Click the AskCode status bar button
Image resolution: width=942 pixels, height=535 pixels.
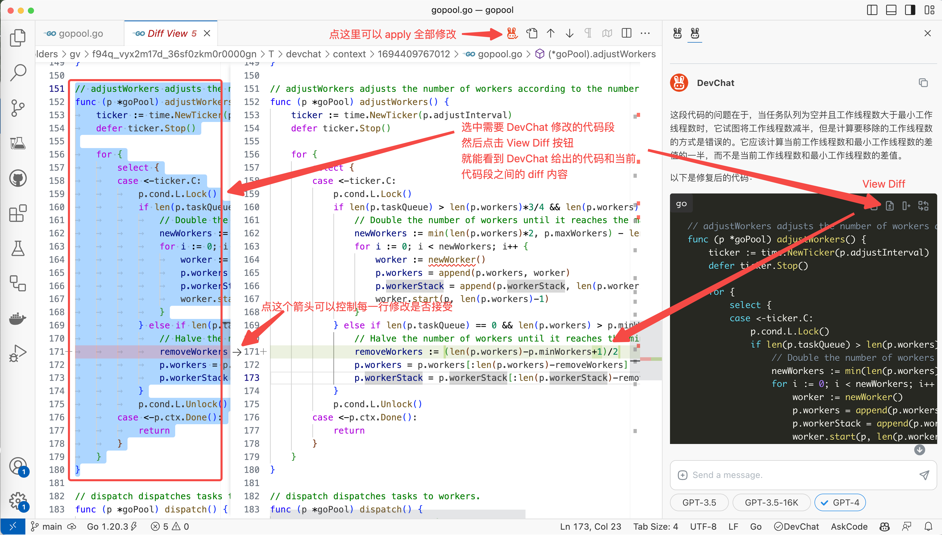pyautogui.click(x=849, y=527)
